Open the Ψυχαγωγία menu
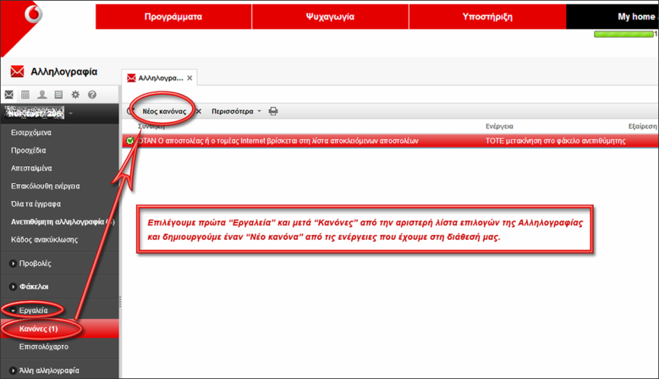 point(330,17)
